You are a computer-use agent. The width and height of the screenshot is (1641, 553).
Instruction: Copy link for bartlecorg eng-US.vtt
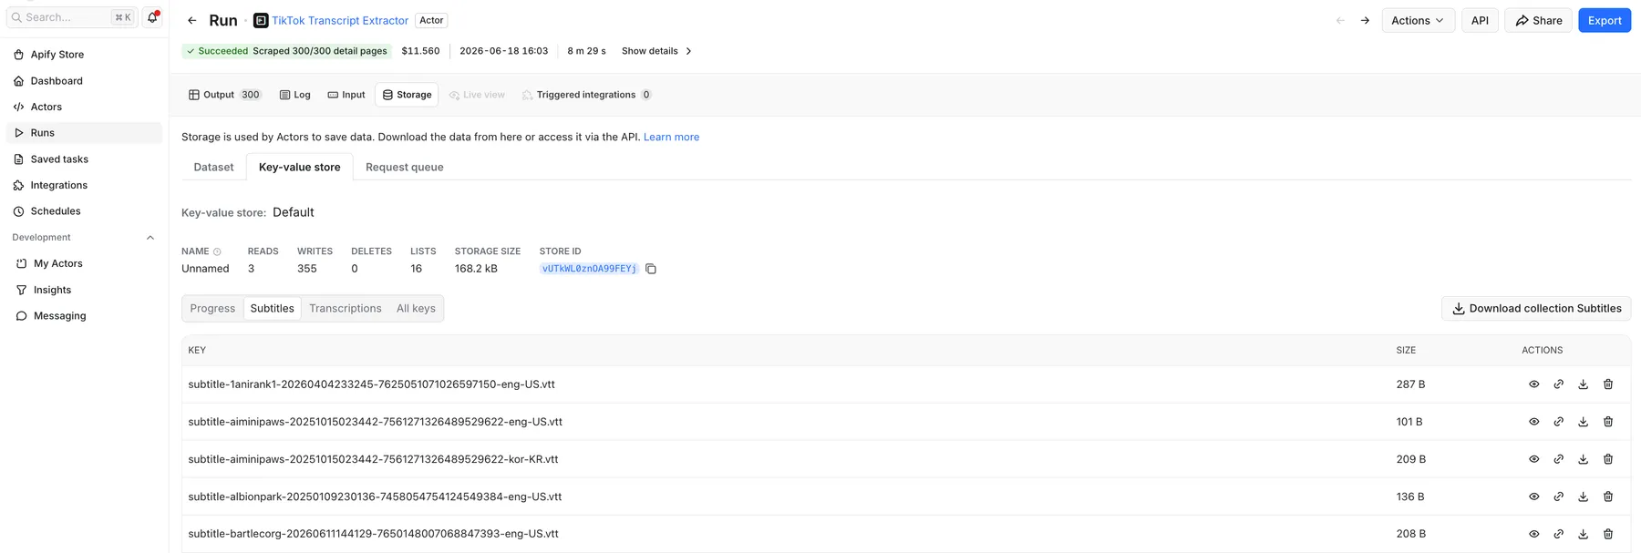(x=1559, y=534)
